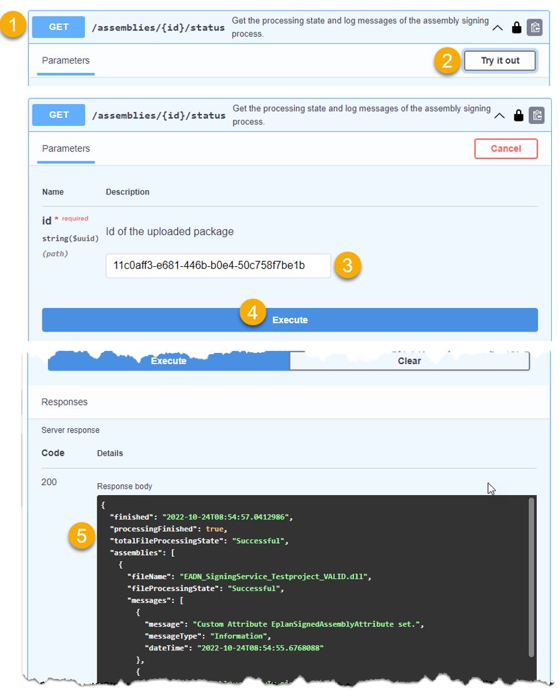Click the lock icon in the top GET header
560x694 pixels.
(516, 27)
